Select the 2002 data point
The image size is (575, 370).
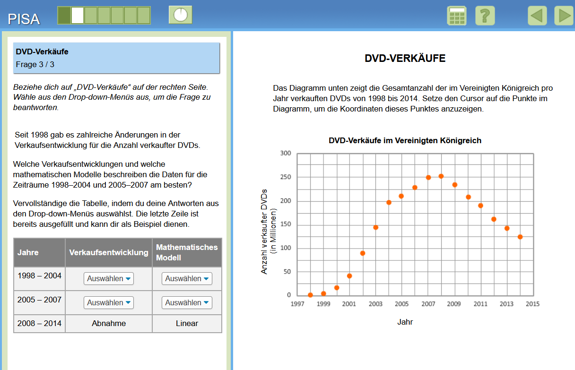363,253
